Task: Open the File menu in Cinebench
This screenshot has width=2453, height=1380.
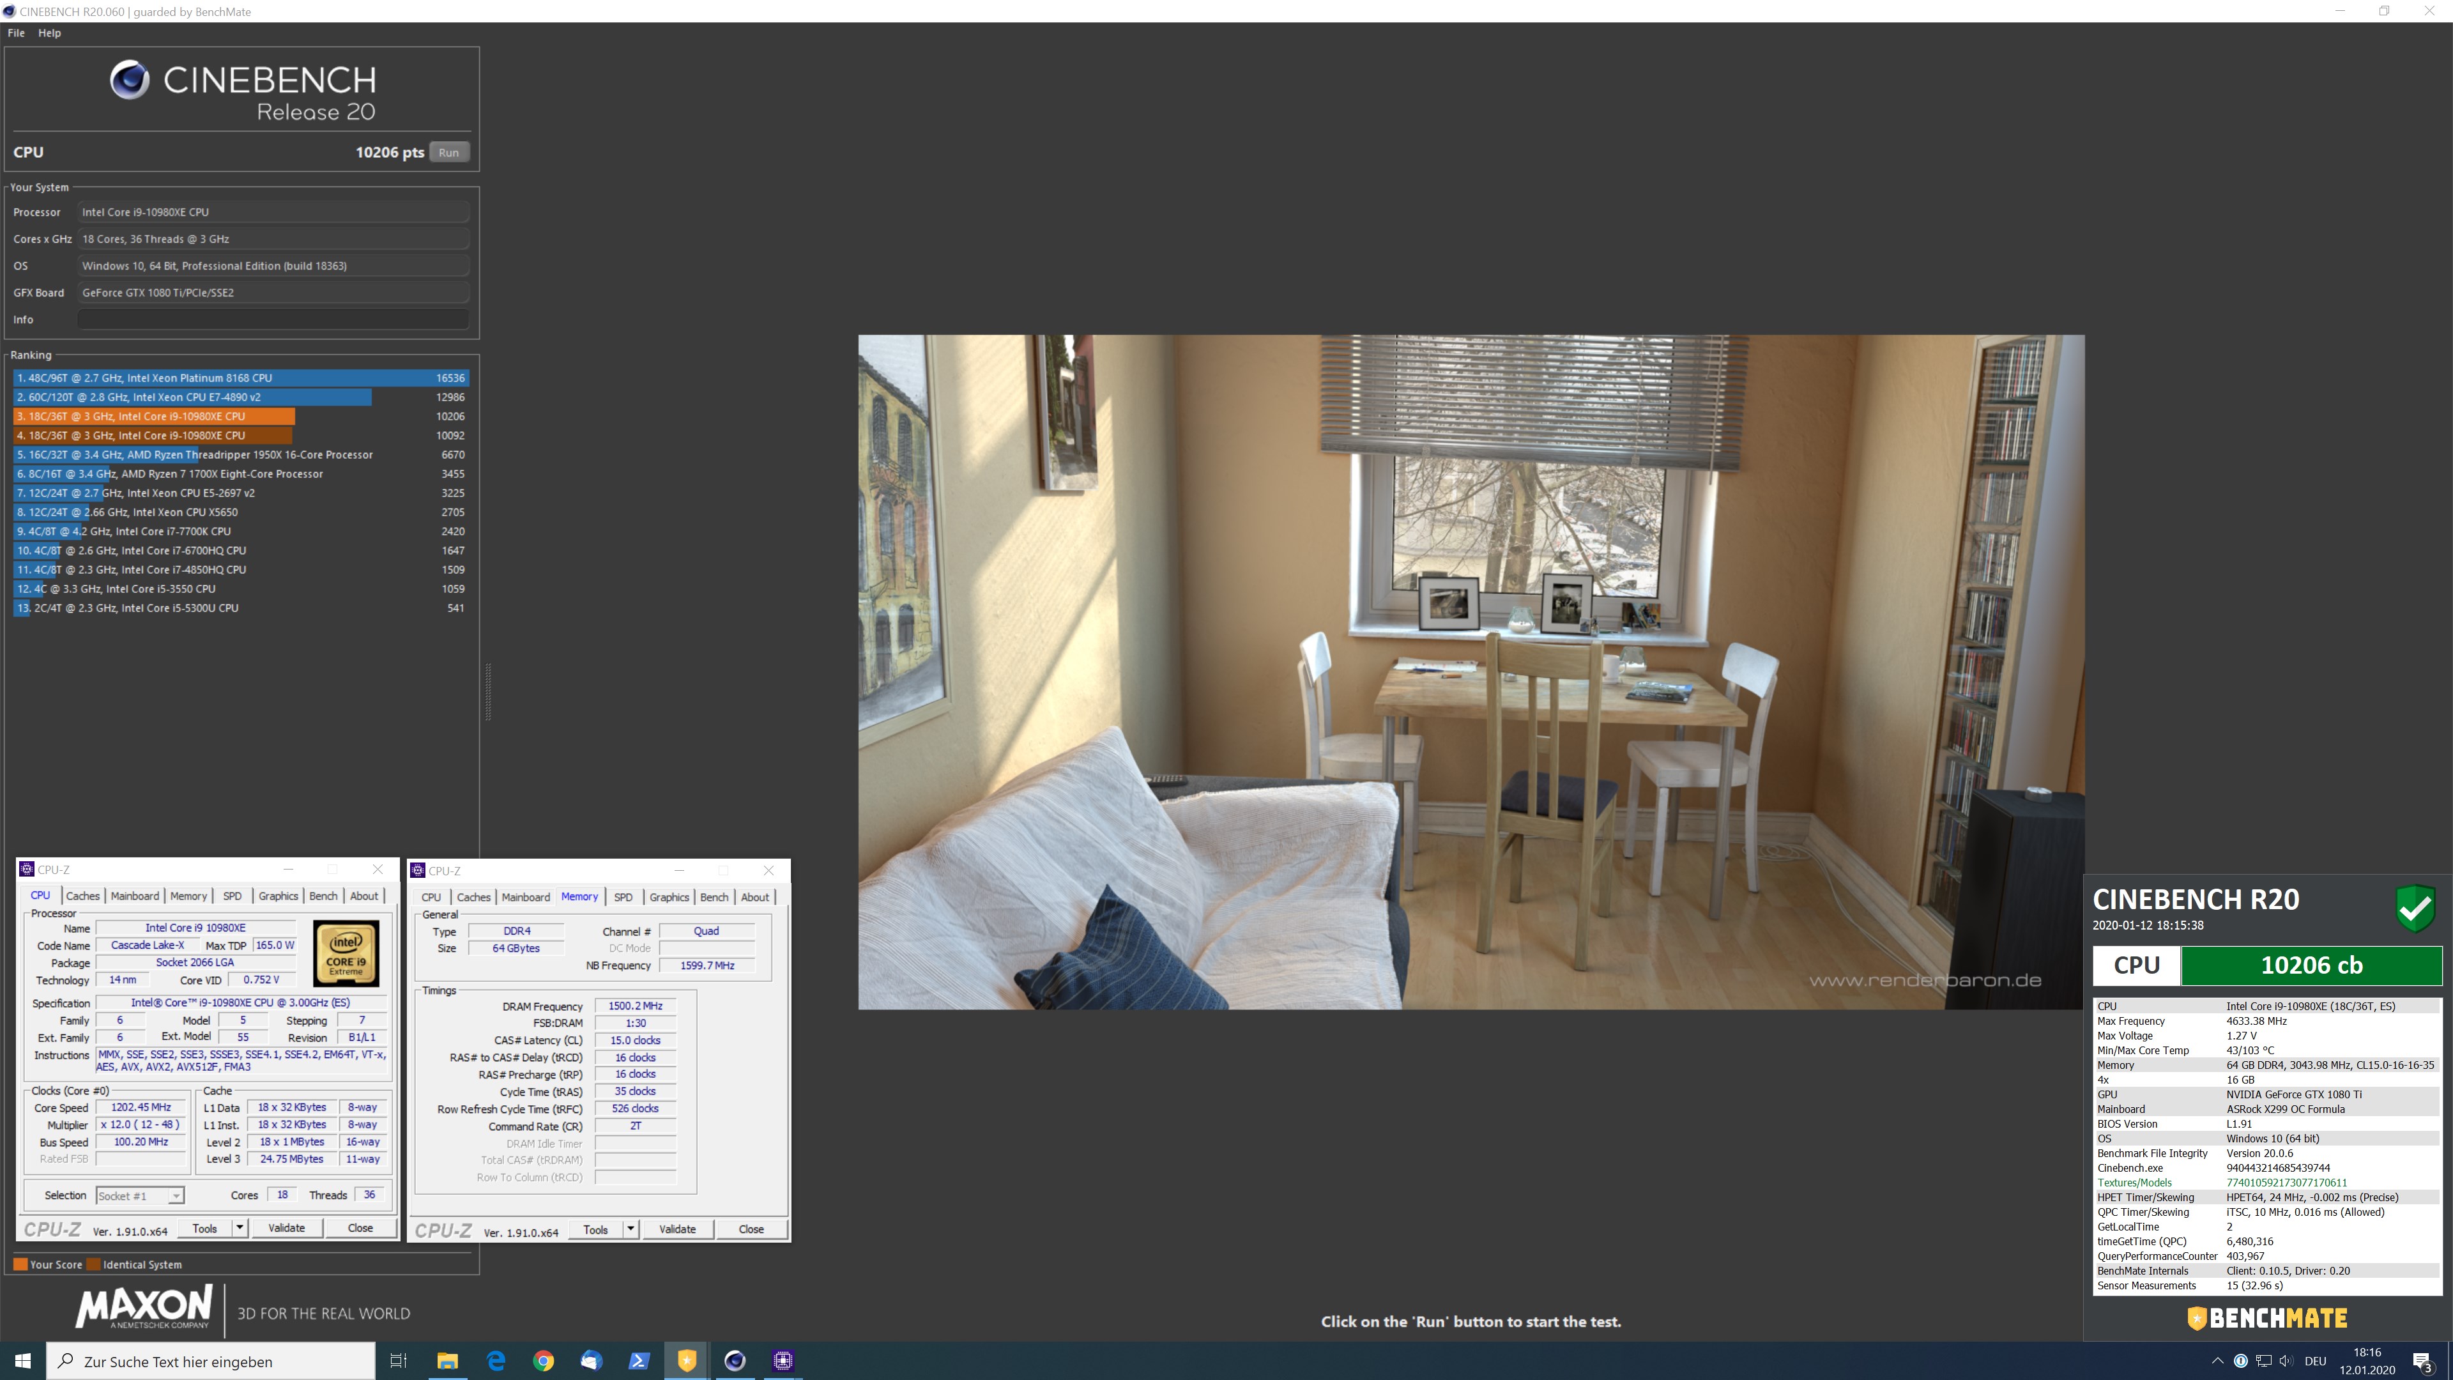Action: pos(16,33)
